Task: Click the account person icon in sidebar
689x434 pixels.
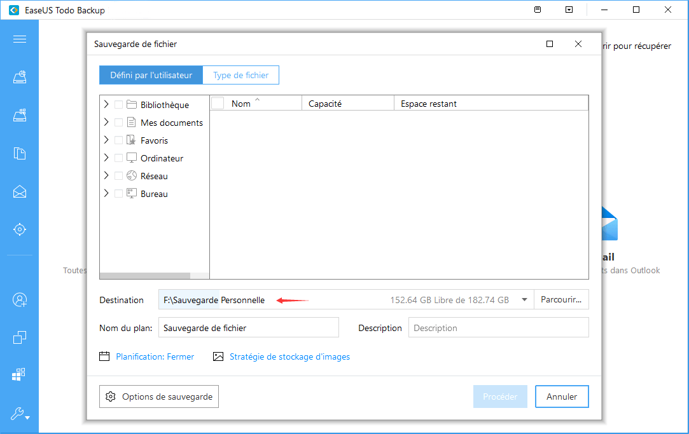Action: [x=19, y=299]
